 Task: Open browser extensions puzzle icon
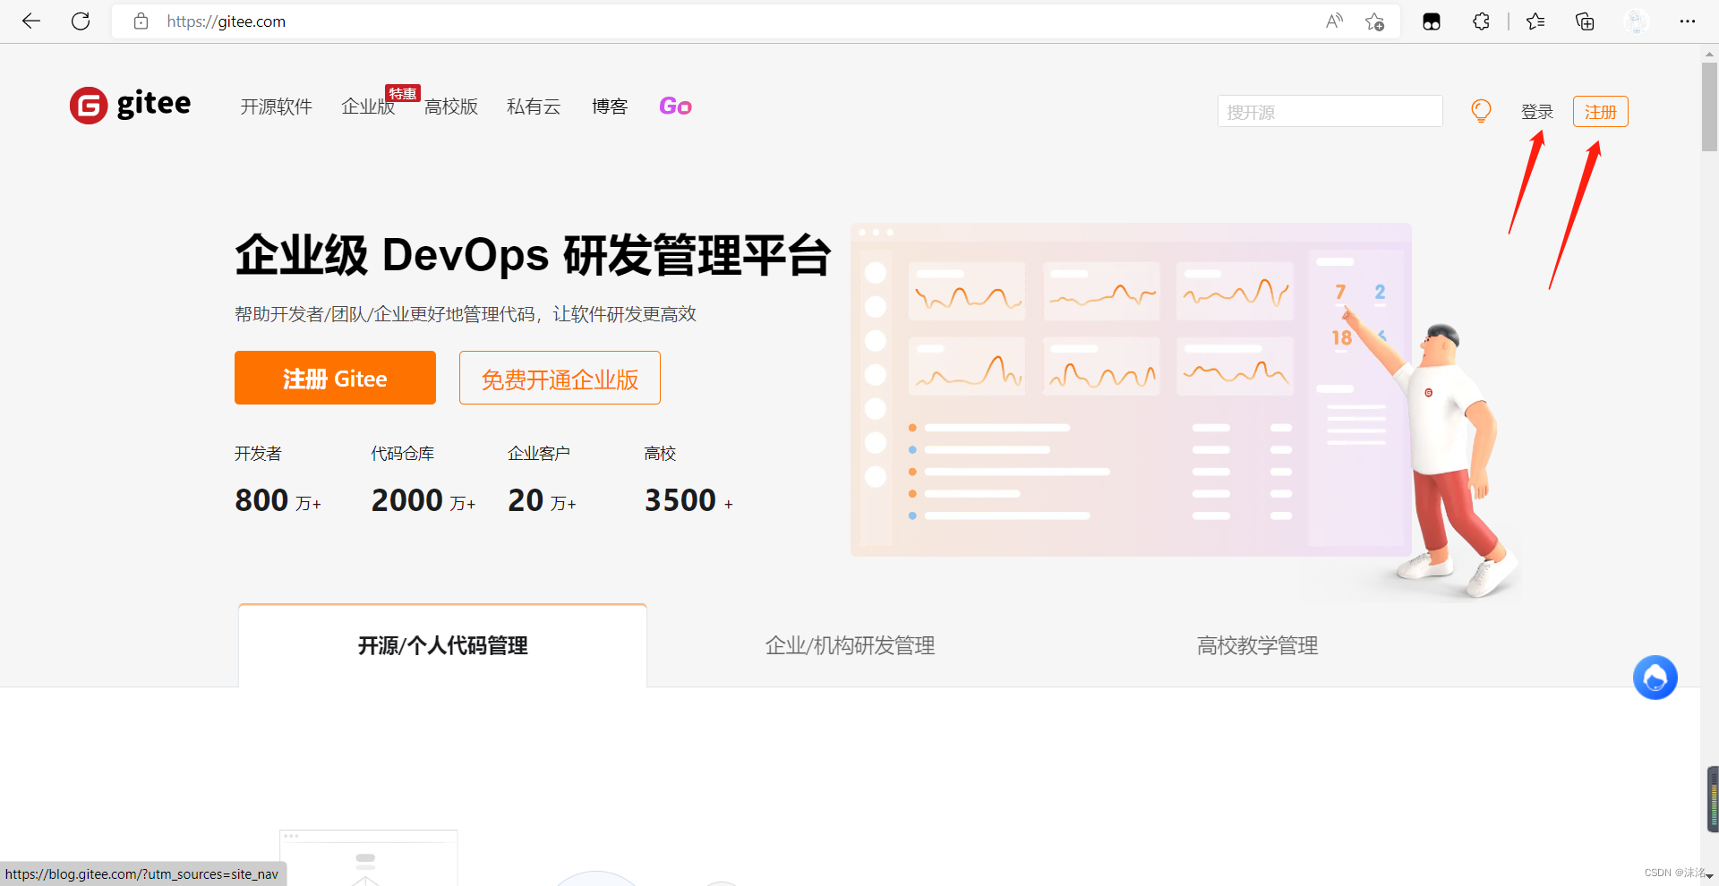click(1481, 21)
